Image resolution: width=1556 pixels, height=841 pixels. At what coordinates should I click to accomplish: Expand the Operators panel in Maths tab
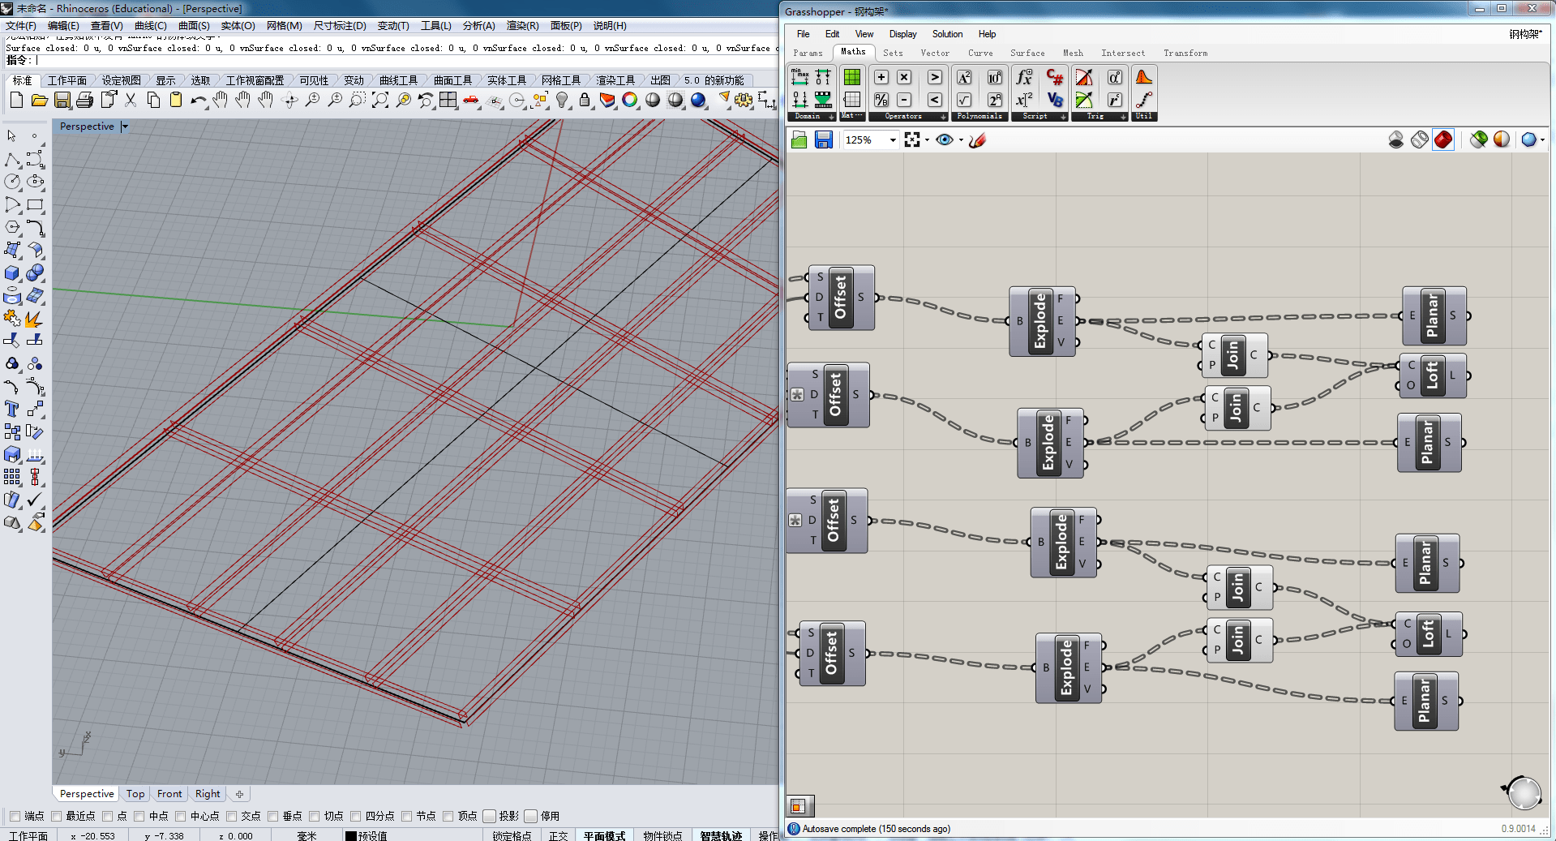pos(943,117)
